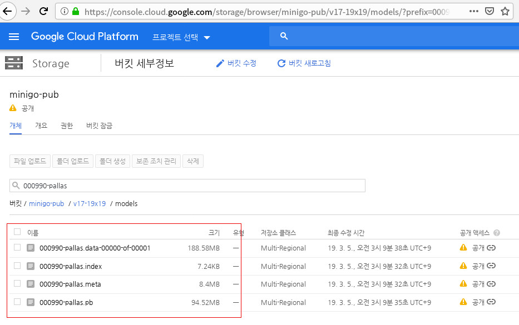Click the 94.52MB size value
Screen dimensions: 519x325
pos(206,303)
